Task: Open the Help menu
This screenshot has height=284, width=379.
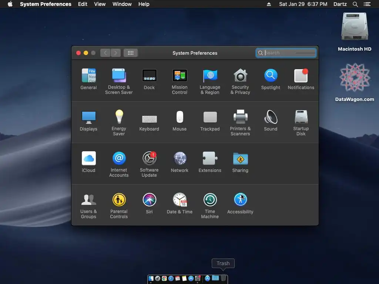Action: pos(144,4)
